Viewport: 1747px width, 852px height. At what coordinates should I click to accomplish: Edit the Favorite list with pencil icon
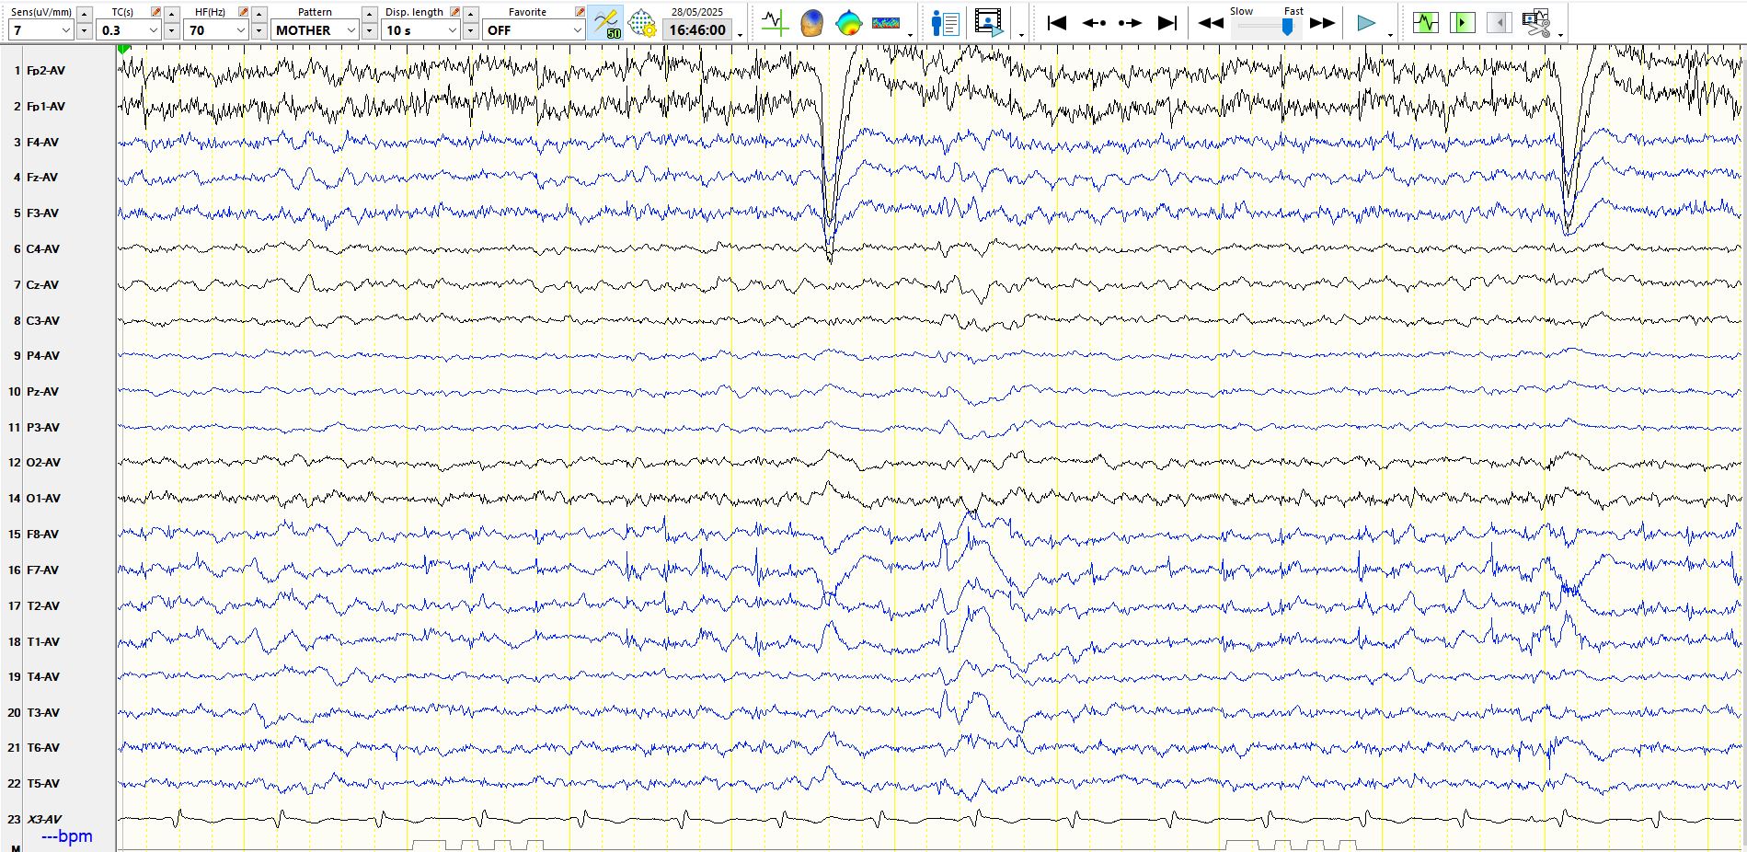pos(580,12)
